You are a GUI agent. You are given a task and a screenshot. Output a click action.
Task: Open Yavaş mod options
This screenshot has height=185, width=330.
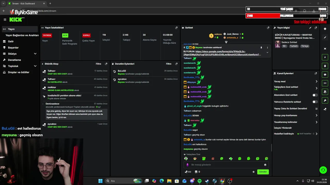[x=317, y=81]
